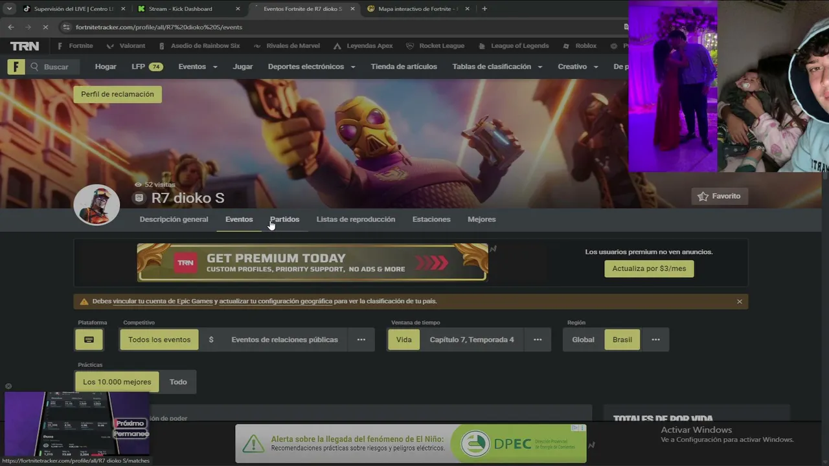Open the vincular tu cuenta de Epic Games link

(x=163, y=302)
